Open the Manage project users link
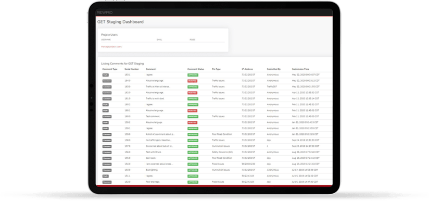 pos(111,47)
